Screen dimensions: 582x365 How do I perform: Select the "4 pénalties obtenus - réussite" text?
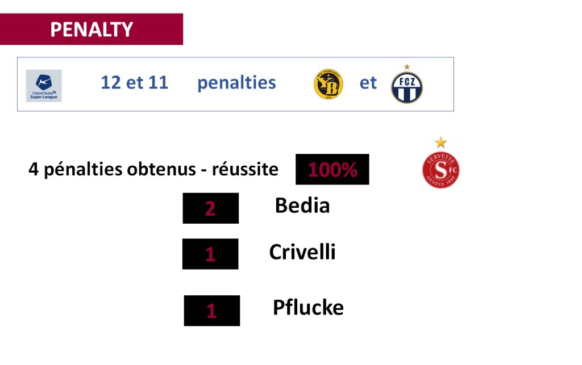(x=153, y=169)
